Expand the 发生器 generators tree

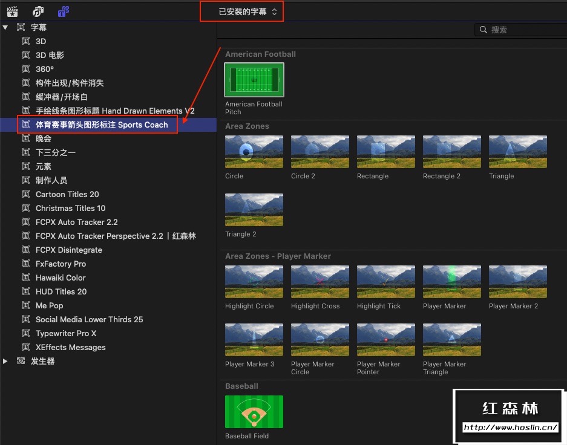click(x=5, y=361)
